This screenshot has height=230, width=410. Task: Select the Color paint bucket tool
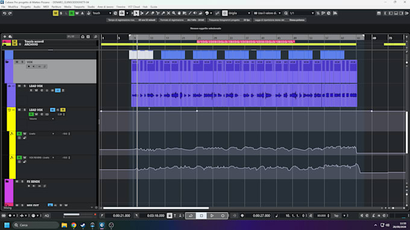point(207,13)
